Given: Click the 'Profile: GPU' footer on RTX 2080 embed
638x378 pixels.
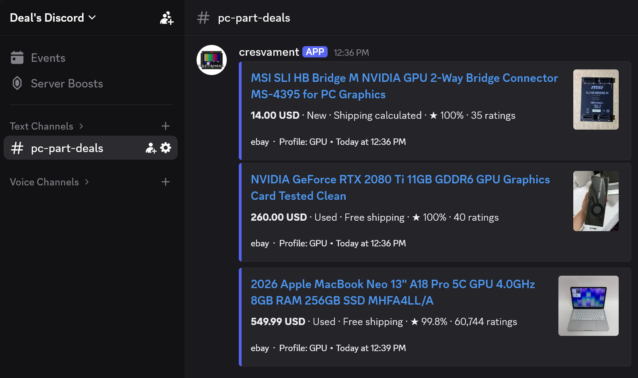Looking at the screenshot, I should [x=303, y=244].
